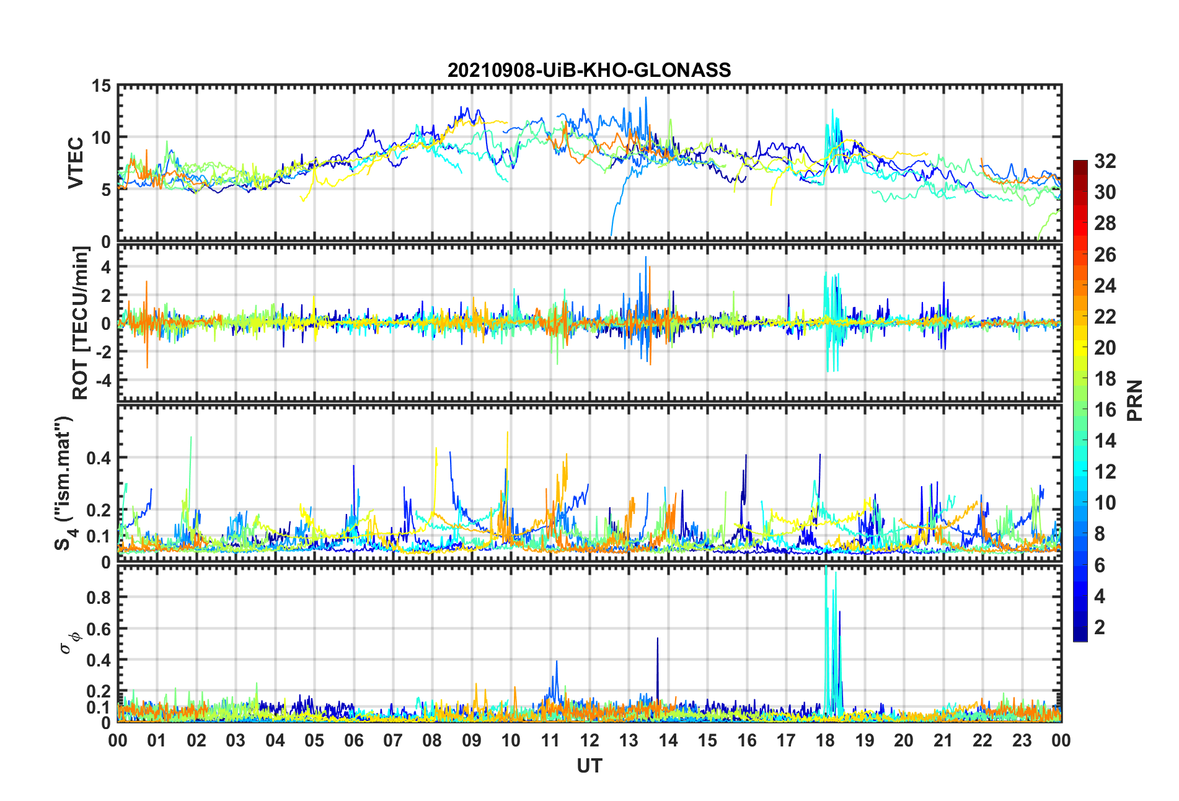Viewport: 1179px width, 801px height.
Task: Click the 17 hour tick on the UT axis
Action: pyautogui.click(x=786, y=740)
